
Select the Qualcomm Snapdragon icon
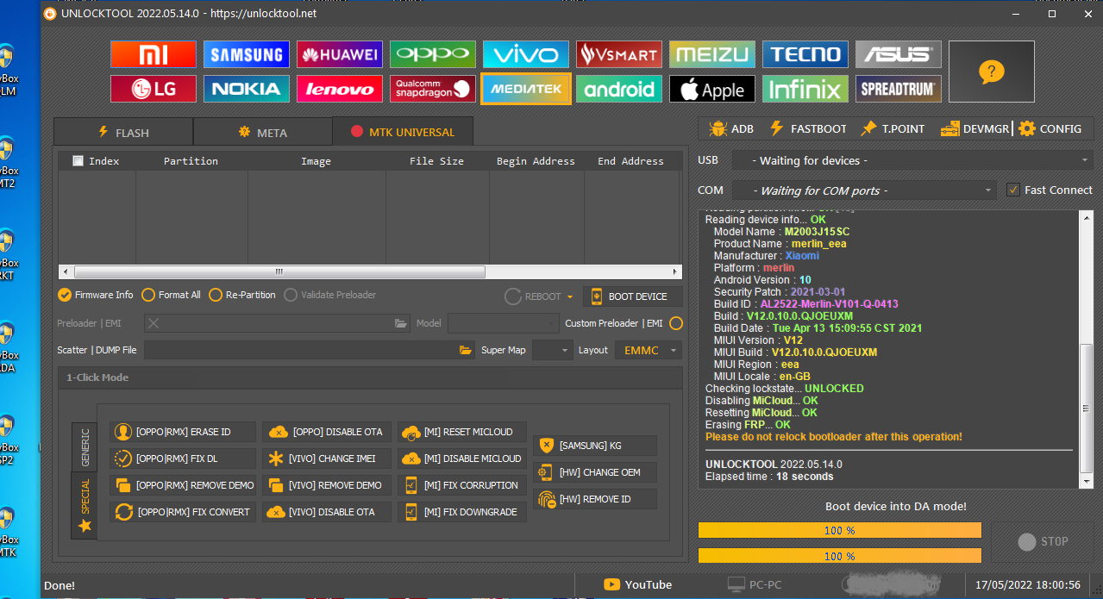coord(433,89)
